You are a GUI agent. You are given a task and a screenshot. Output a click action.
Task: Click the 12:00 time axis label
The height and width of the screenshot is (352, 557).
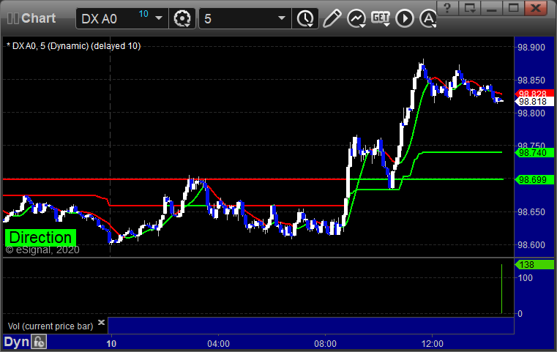click(x=433, y=344)
